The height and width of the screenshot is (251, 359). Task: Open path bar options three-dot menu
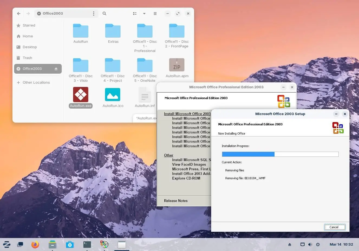pos(94,14)
